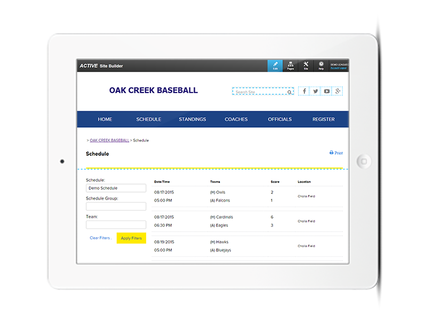Screen dimensions: 428x321
Task: Open the Google Plus social icon
Action: pos(338,91)
